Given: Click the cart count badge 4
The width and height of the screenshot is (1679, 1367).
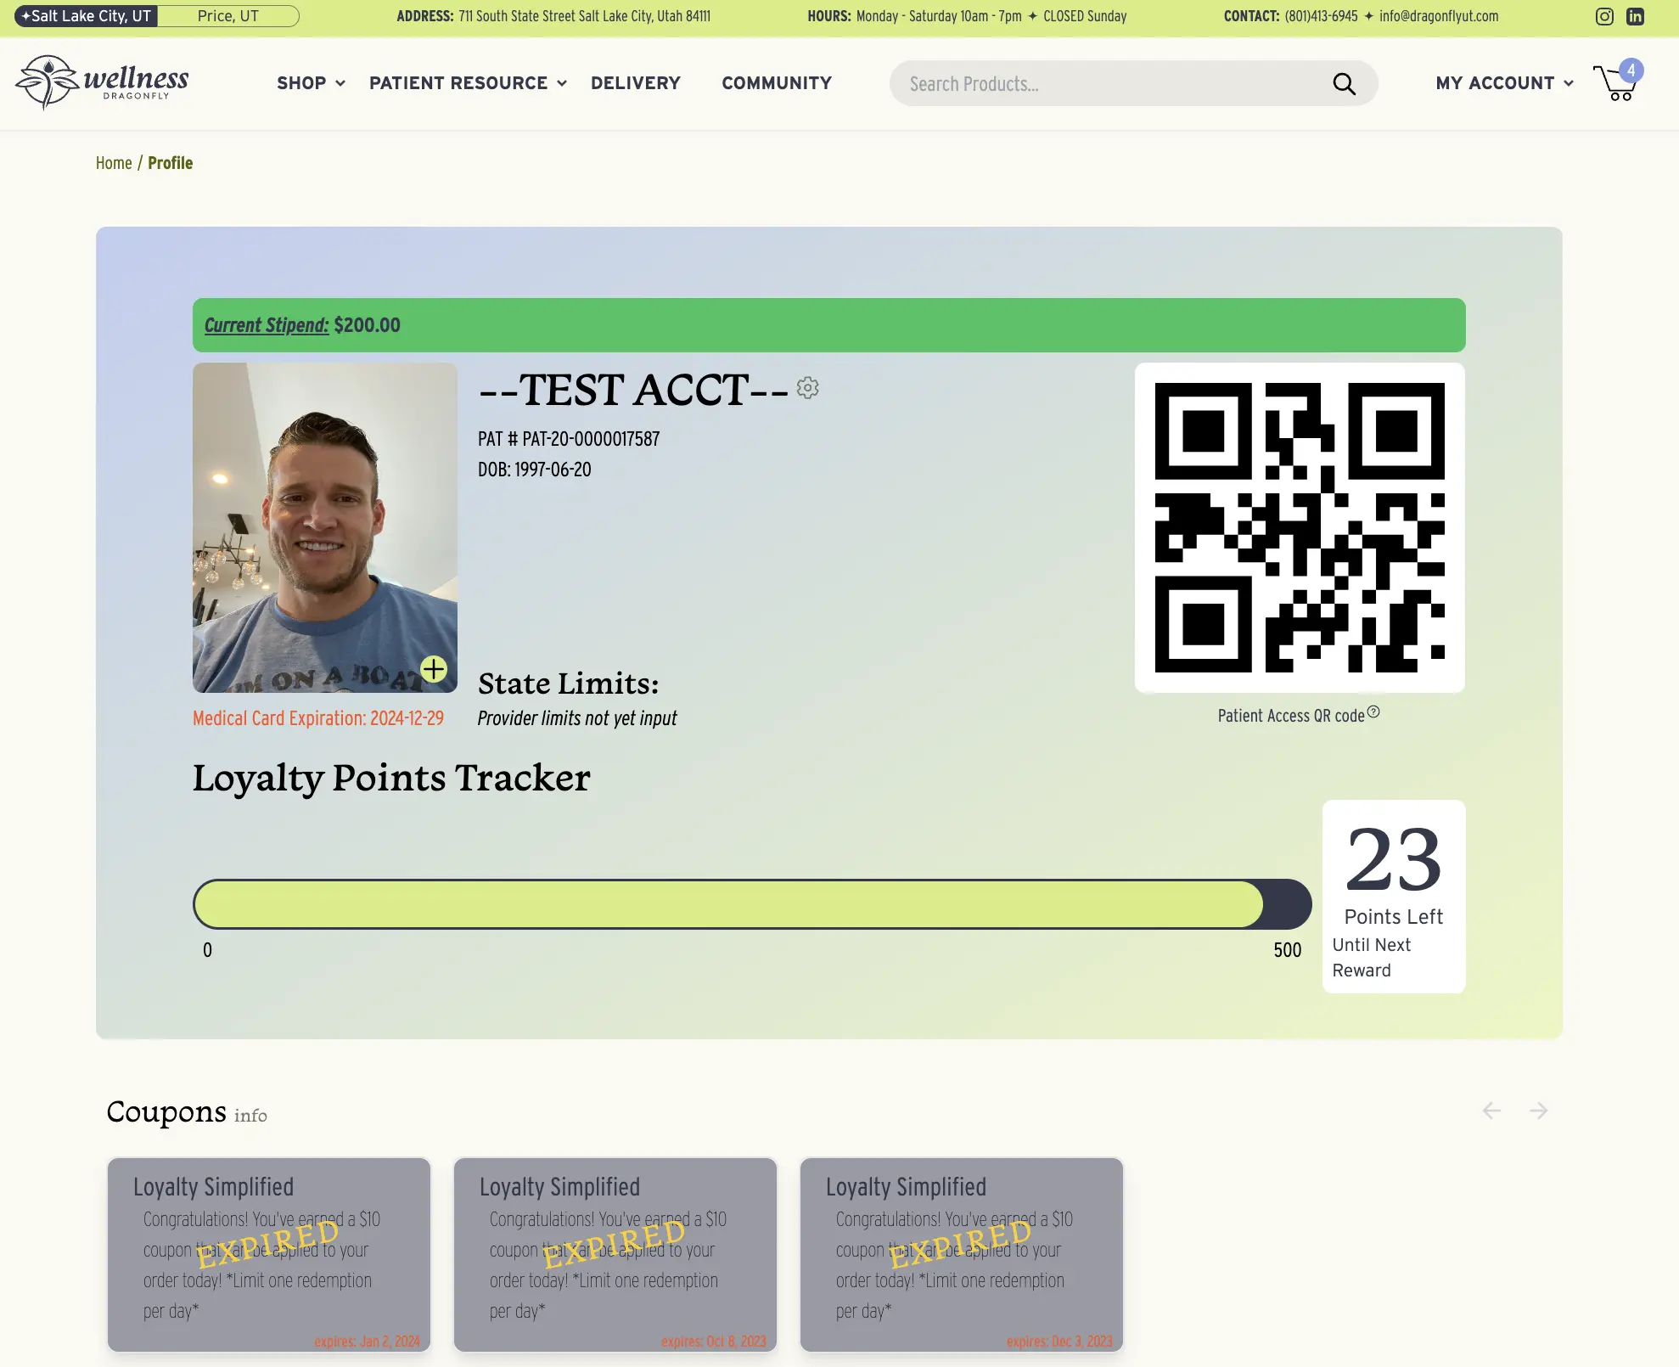Looking at the screenshot, I should click(1631, 70).
